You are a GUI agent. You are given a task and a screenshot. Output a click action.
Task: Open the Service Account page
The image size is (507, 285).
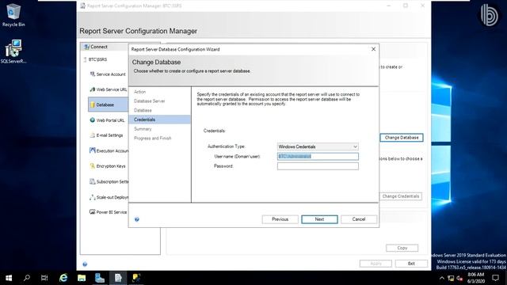(x=108, y=74)
